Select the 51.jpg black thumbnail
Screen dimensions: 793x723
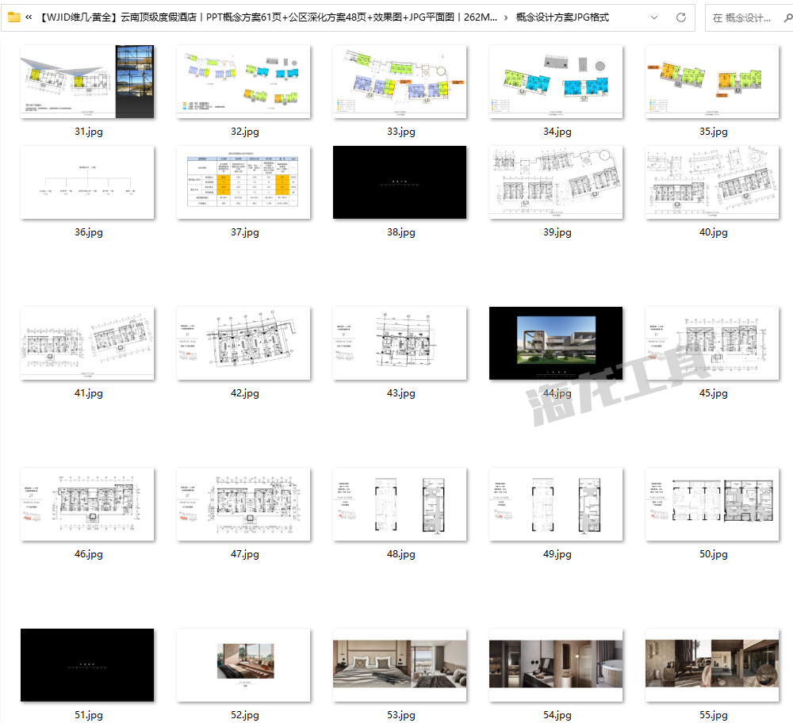(x=88, y=665)
